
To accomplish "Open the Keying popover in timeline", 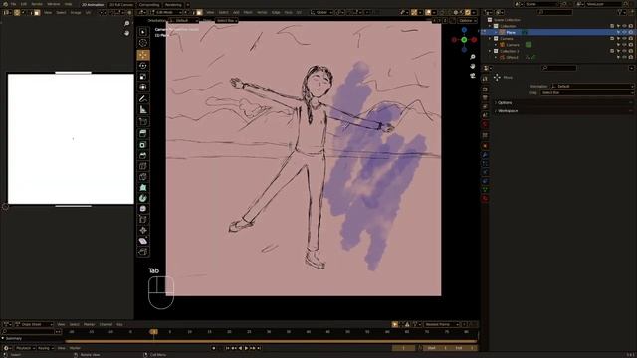I will (x=45, y=348).
